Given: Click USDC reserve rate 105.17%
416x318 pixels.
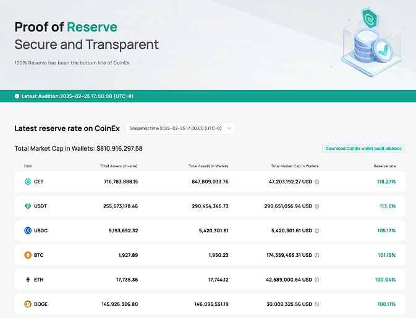Looking at the screenshot, I should point(386,230).
